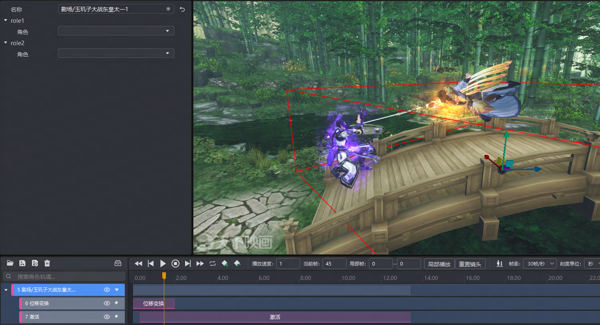The image size is (600, 325).
Task: Select the 激活 clip on the timeline
Action: coord(275,317)
